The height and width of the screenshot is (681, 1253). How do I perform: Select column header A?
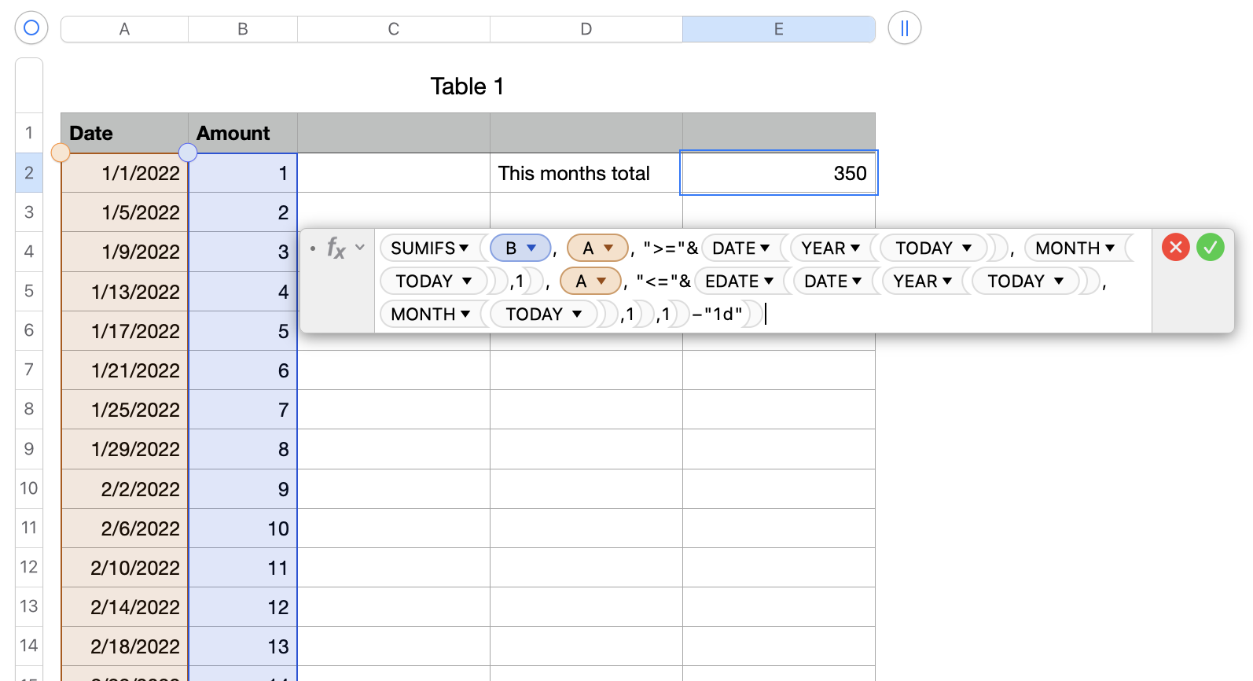[x=124, y=29]
